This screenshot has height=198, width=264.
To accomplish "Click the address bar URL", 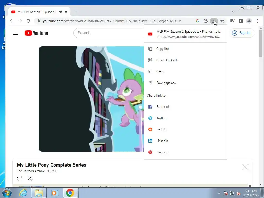I will 112,21.
